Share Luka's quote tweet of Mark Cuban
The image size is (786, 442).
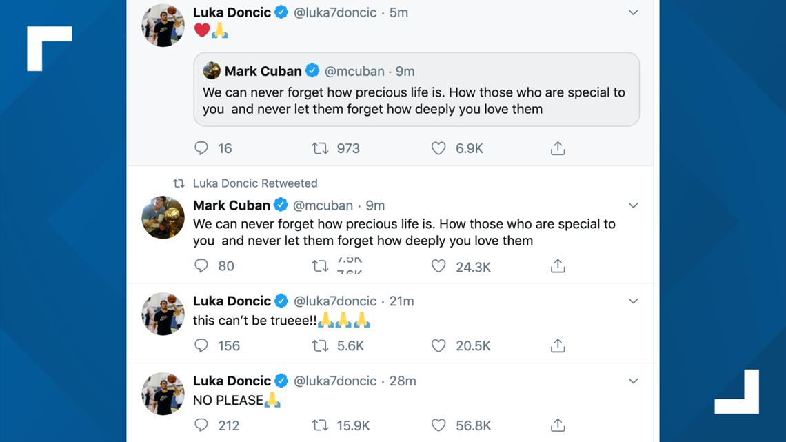[x=558, y=148]
